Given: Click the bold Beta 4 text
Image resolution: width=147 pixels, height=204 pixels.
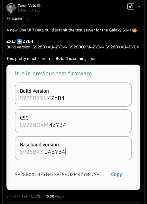Looking at the screenshot, I should pos(62,58).
